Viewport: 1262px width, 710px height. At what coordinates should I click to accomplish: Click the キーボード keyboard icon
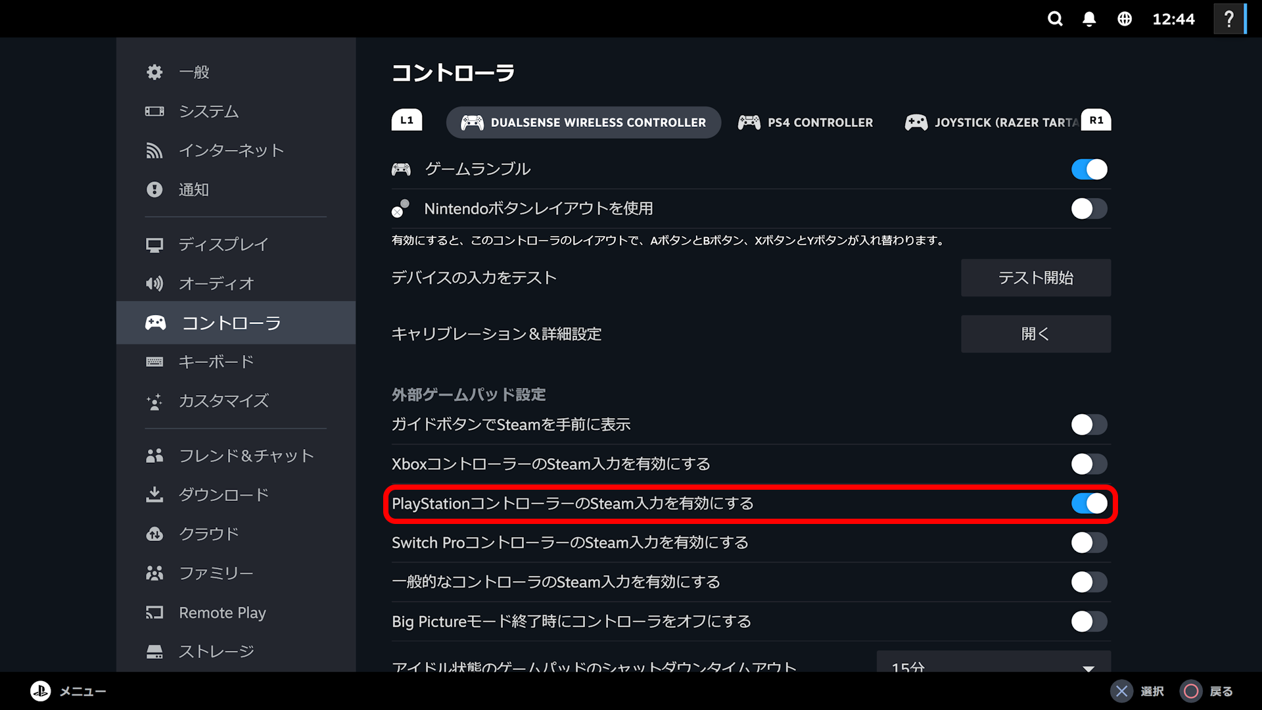pyautogui.click(x=154, y=362)
